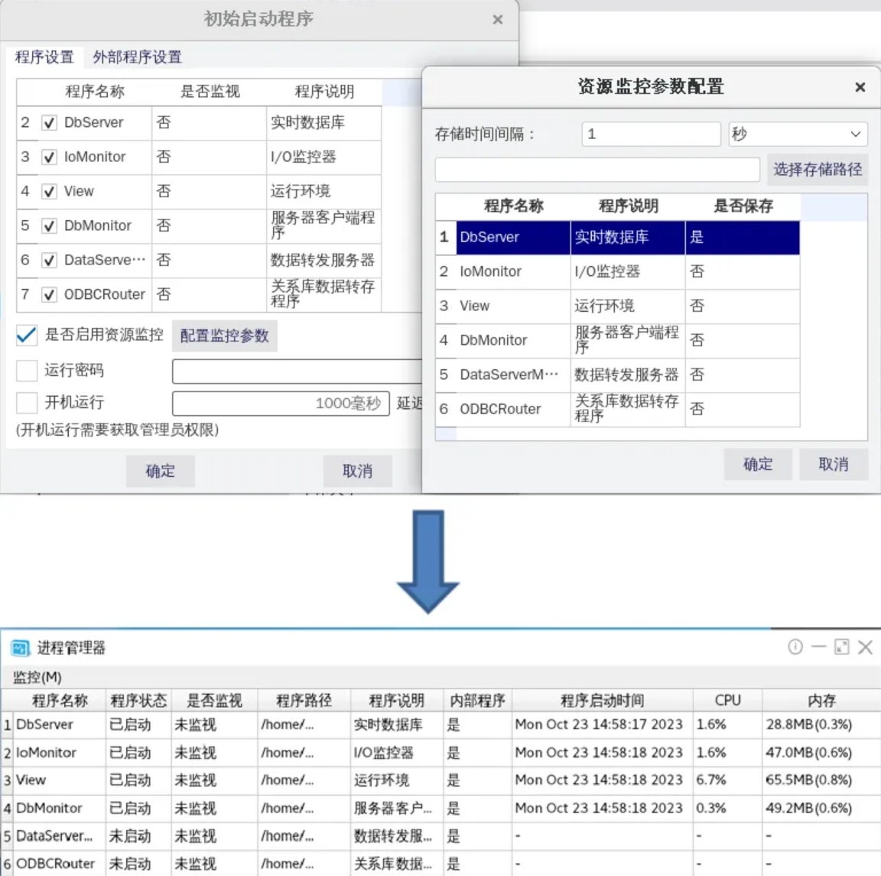Maximize the process manager window
881x876 pixels.
click(x=841, y=647)
